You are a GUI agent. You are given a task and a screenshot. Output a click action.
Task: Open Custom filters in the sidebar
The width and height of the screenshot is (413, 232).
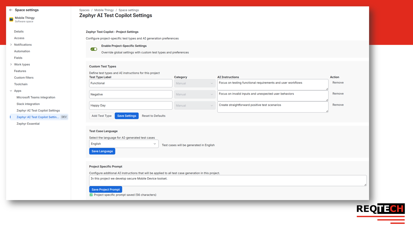(24, 78)
